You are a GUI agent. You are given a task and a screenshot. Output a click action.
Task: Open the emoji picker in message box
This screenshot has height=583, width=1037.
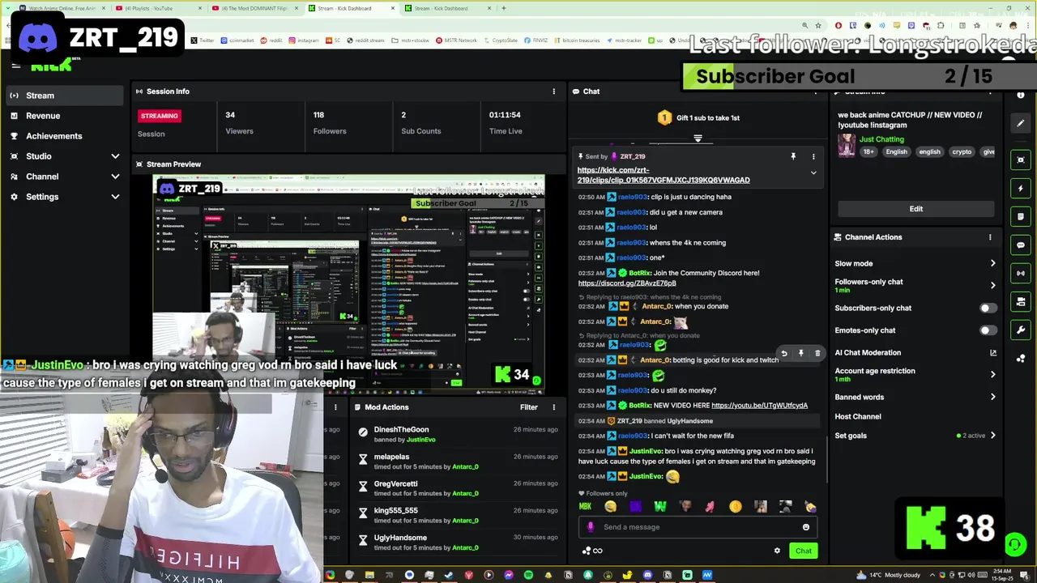point(806,527)
